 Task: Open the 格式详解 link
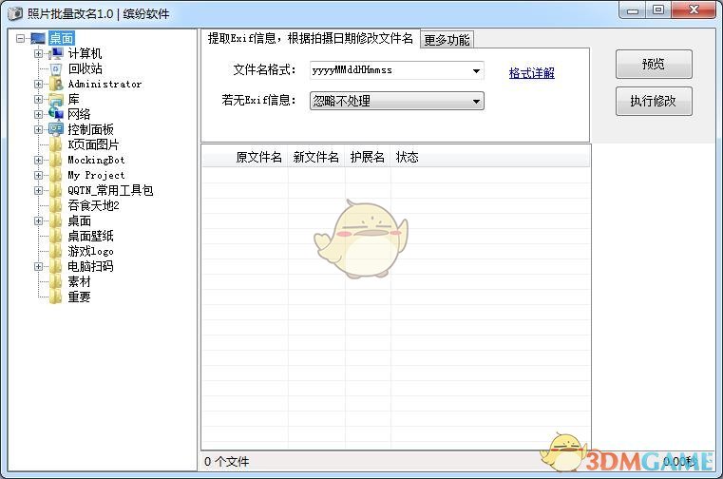(531, 73)
